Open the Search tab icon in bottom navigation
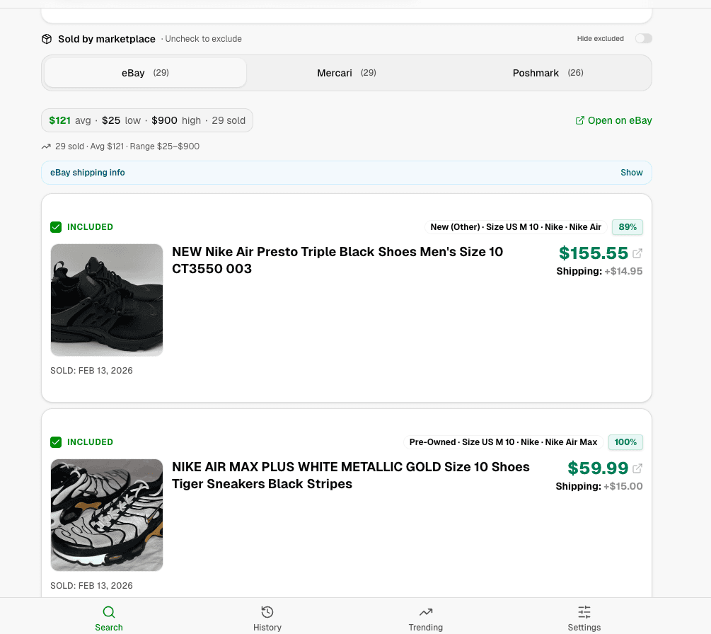 [x=109, y=611]
